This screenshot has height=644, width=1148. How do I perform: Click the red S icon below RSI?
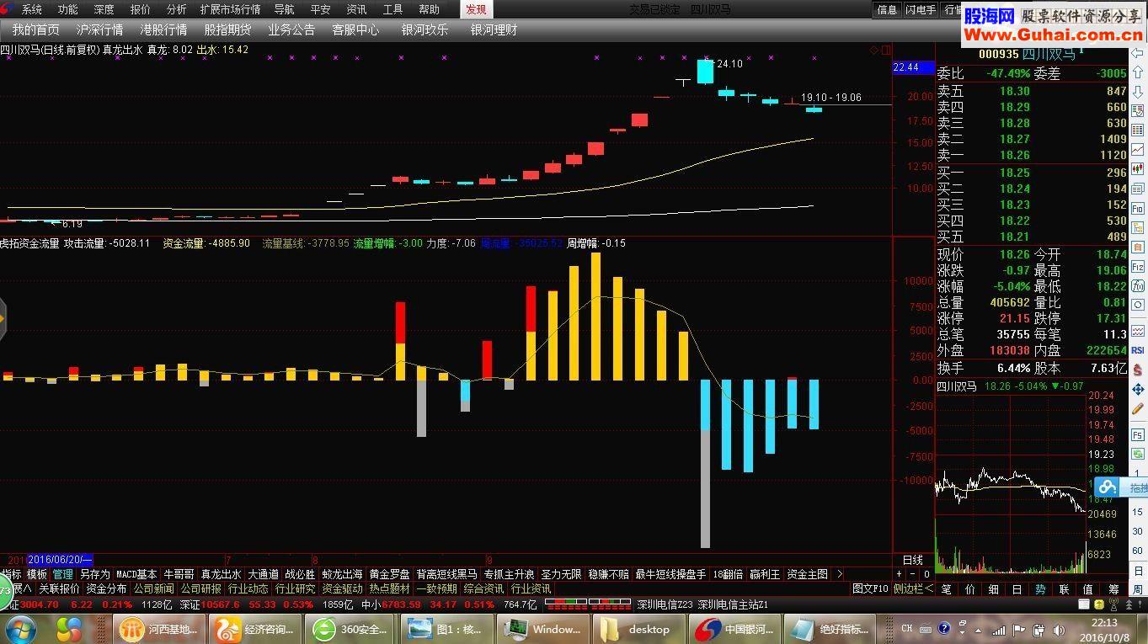[x=1137, y=371]
